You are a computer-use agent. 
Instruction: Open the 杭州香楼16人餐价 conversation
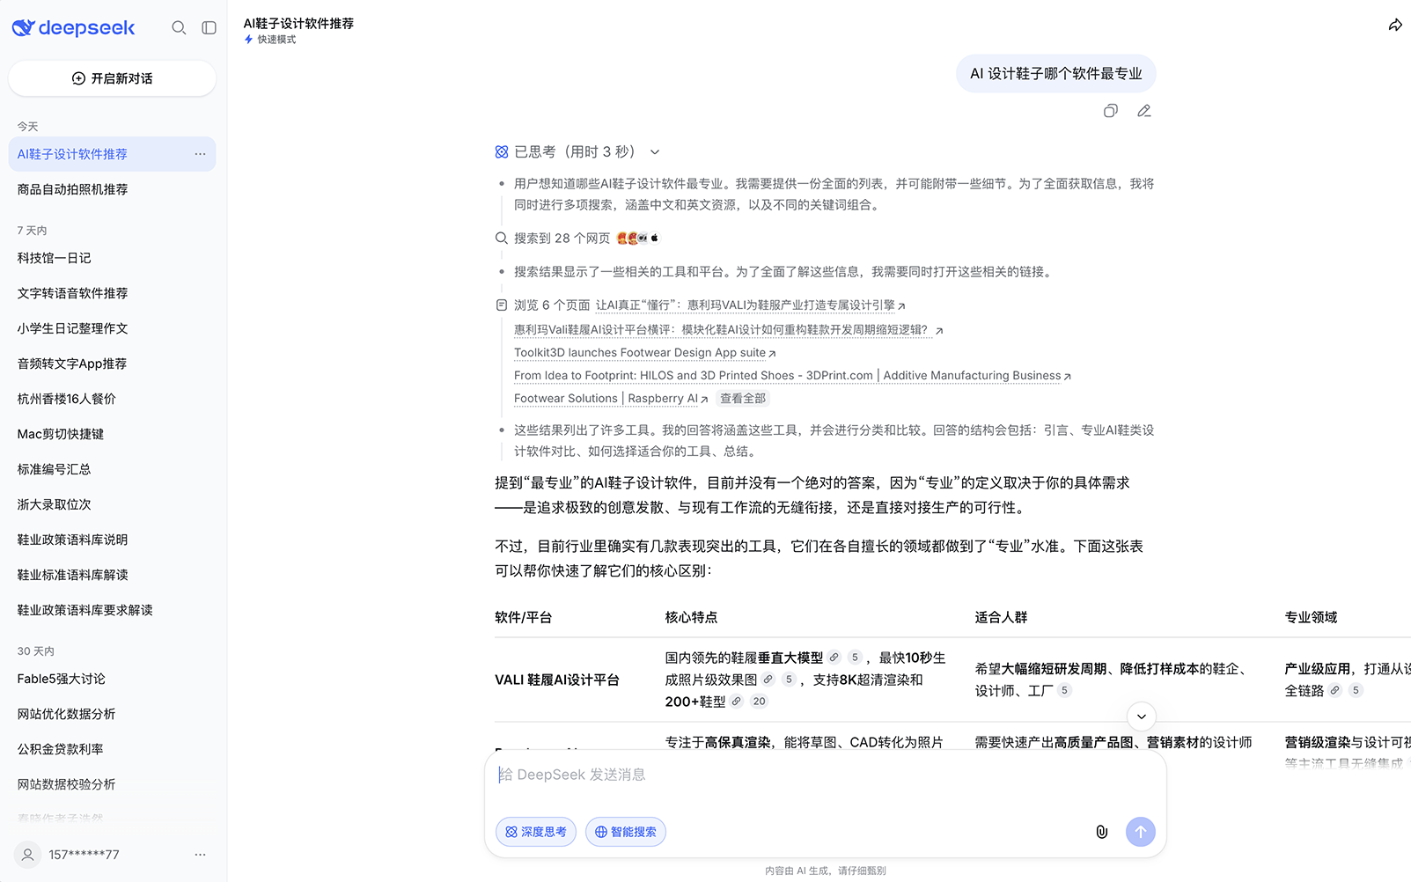(x=112, y=399)
